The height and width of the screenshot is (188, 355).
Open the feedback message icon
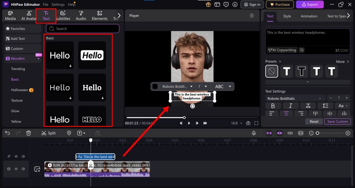(226, 4)
